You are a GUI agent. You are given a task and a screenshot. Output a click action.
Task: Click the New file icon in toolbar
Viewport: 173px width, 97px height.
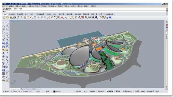click(x=4, y=17)
